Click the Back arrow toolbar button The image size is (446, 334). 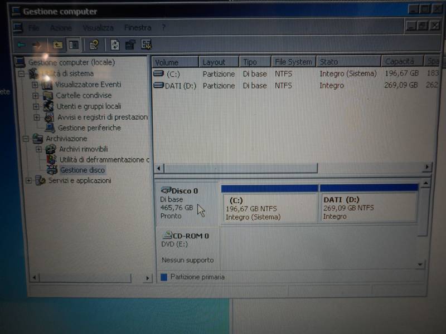(x=22, y=45)
